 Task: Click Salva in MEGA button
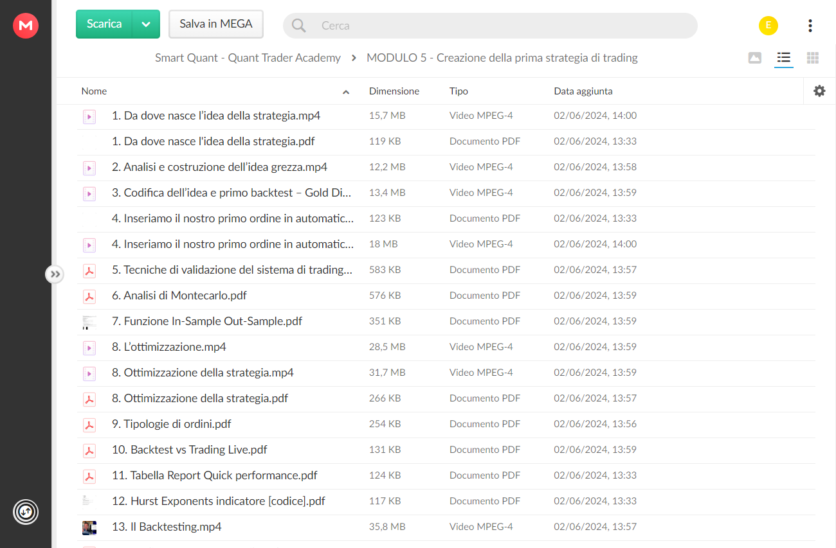(216, 24)
